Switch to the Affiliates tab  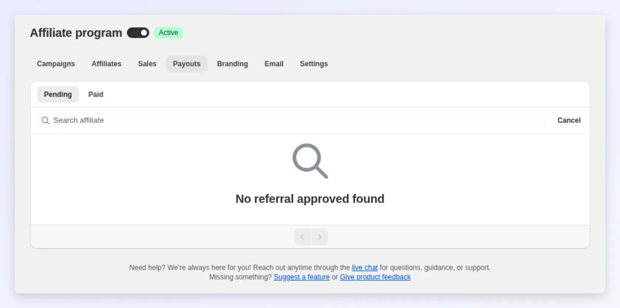(x=106, y=64)
